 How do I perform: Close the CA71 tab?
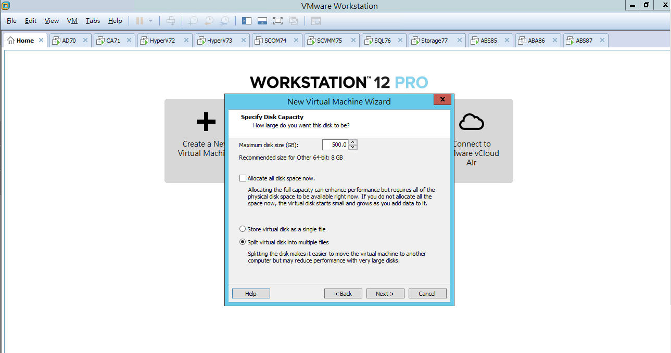point(129,40)
